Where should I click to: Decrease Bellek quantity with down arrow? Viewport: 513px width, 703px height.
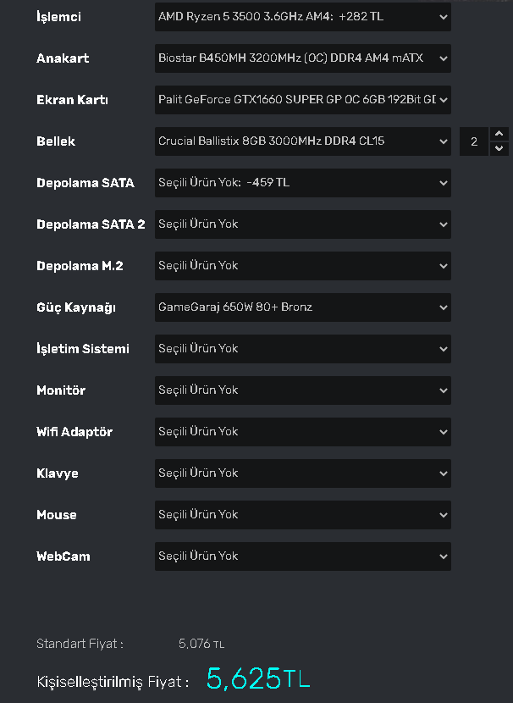(499, 148)
